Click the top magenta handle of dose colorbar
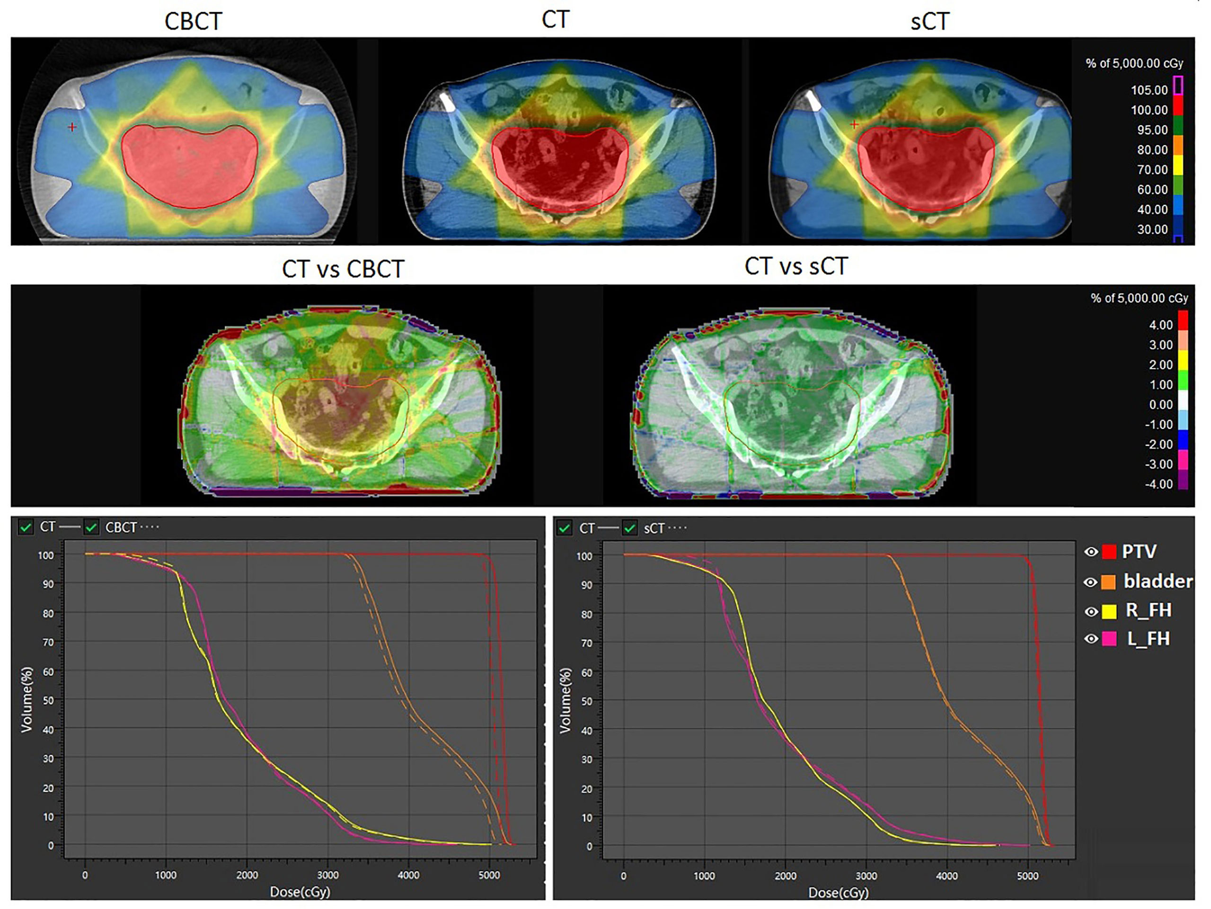The width and height of the screenshot is (1211, 909). click(x=1178, y=85)
